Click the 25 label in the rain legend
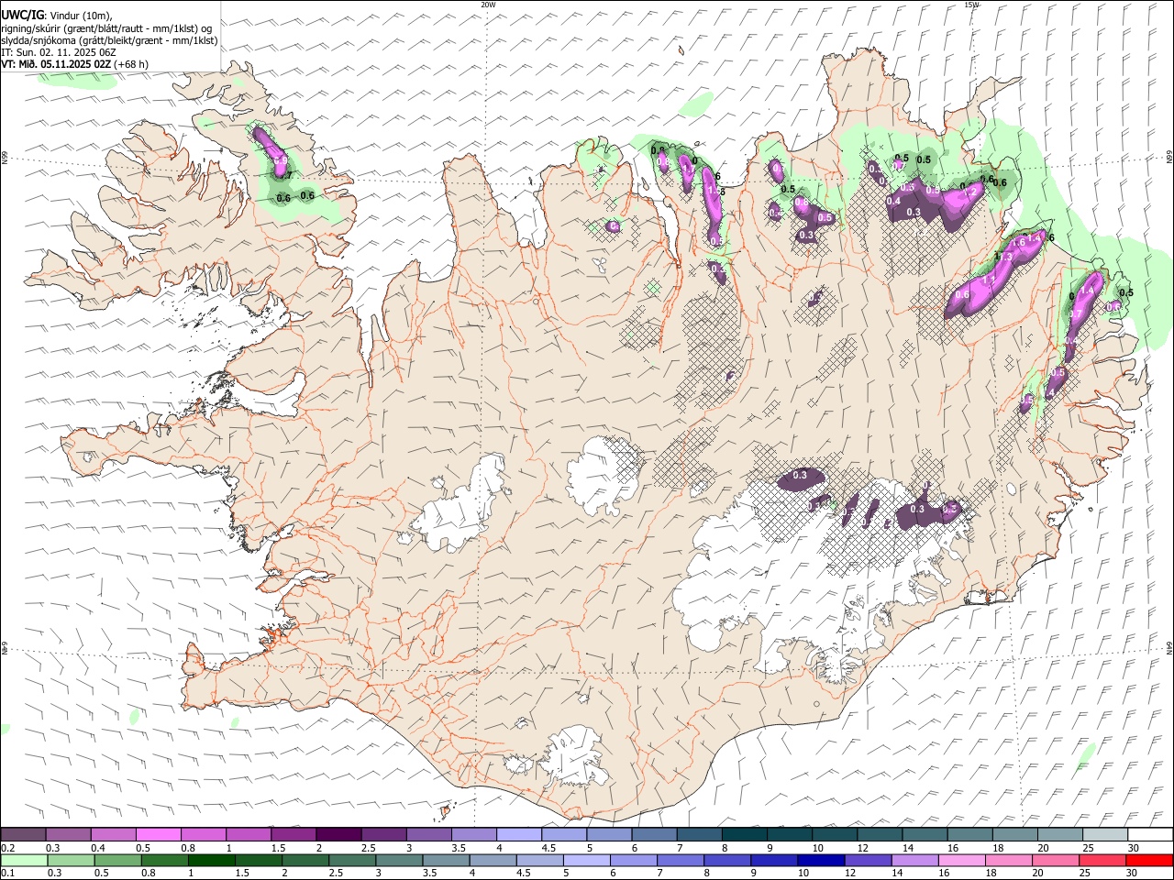Screen dimensions: 1174x880 click(x=1084, y=873)
